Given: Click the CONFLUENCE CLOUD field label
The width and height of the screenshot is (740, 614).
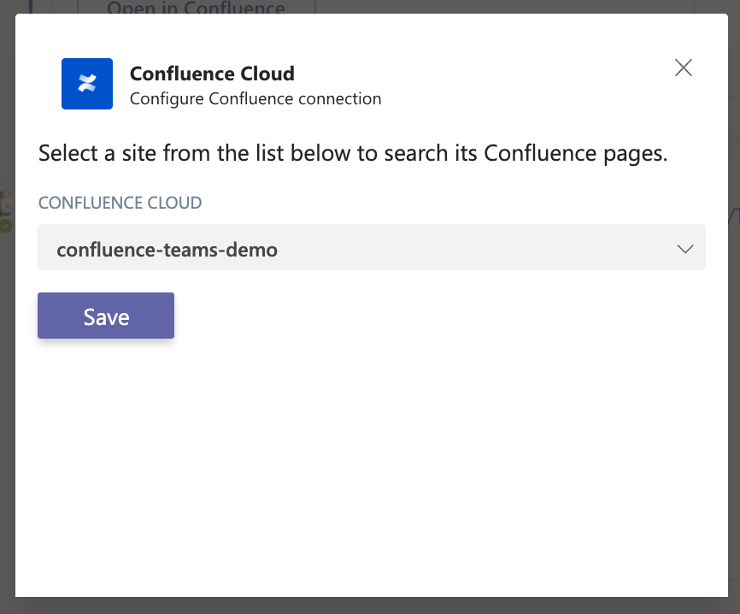Looking at the screenshot, I should 120,204.
